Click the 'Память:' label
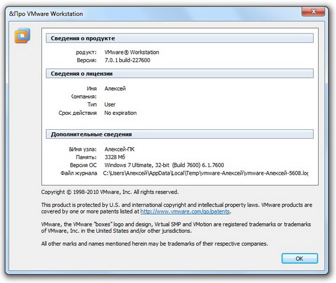This screenshot has height=283, width=336. pos(86,157)
